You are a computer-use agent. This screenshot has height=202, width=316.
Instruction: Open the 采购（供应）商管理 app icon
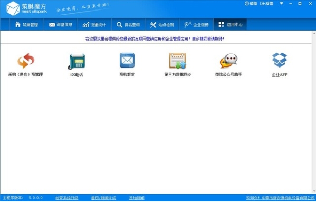pyautogui.click(x=26, y=61)
